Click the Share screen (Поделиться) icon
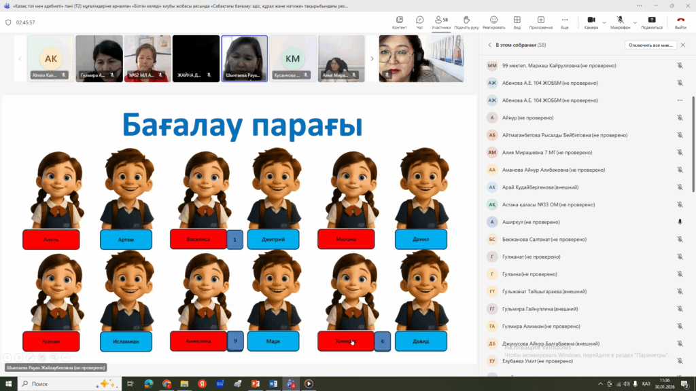696x391 pixels. [x=652, y=22]
